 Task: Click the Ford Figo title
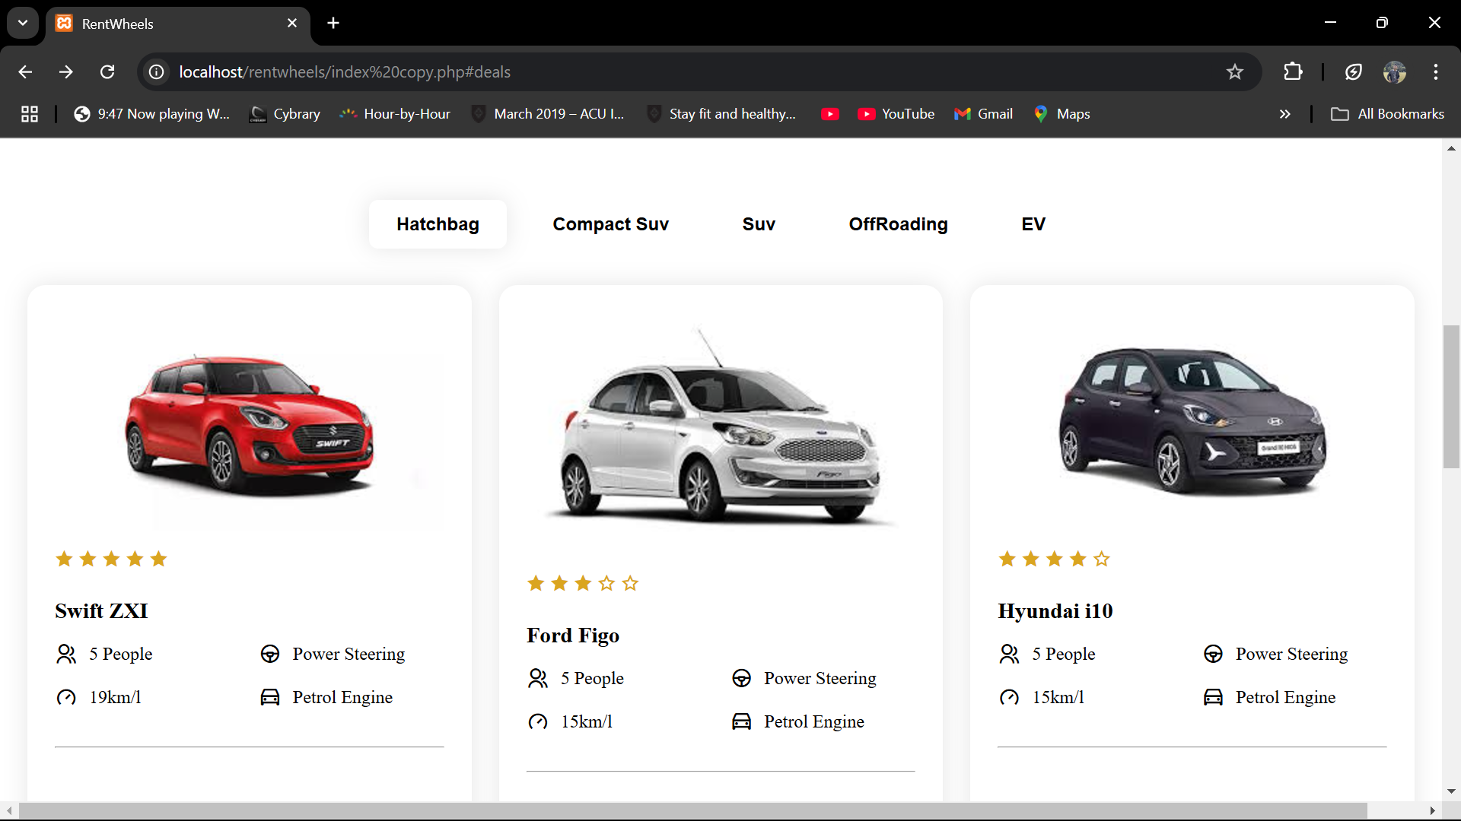tap(573, 635)
